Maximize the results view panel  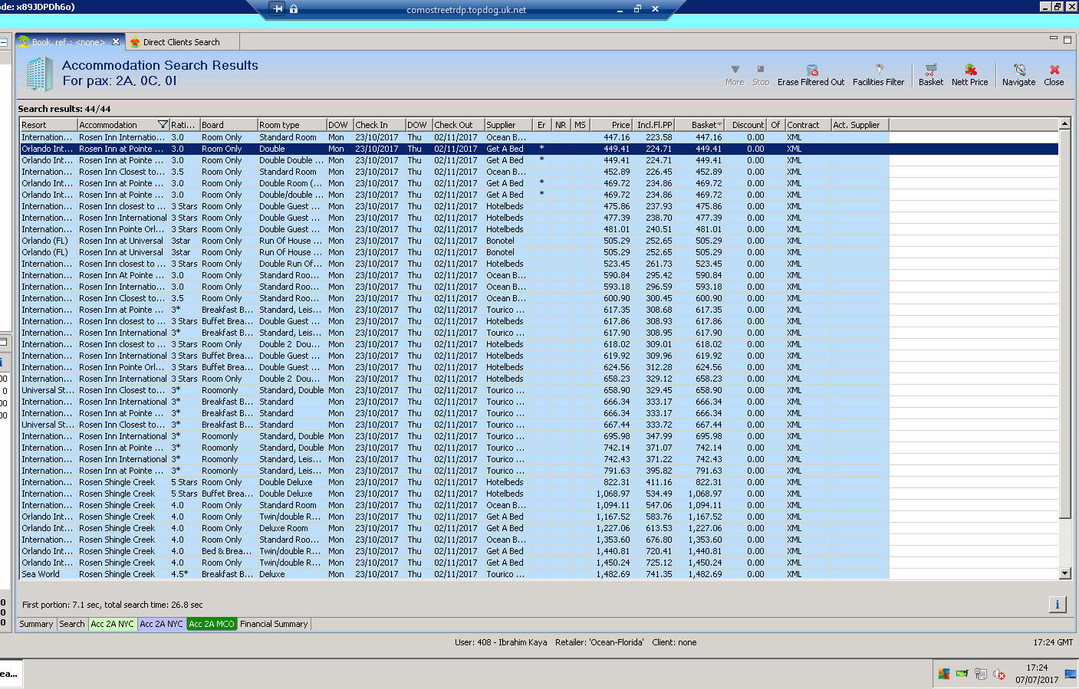coord(1067,39)
